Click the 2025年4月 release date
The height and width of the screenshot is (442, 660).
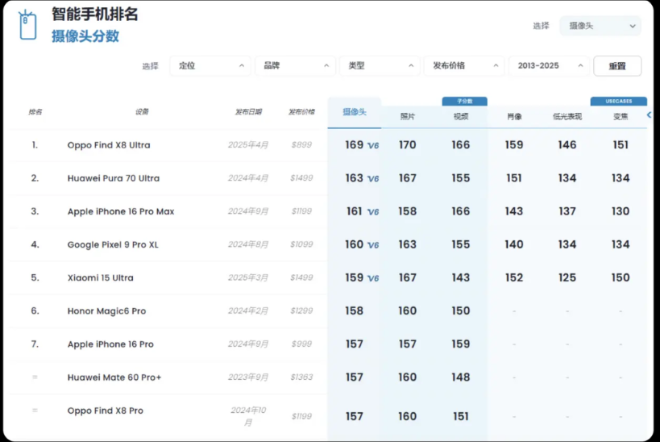coord(248,145)
